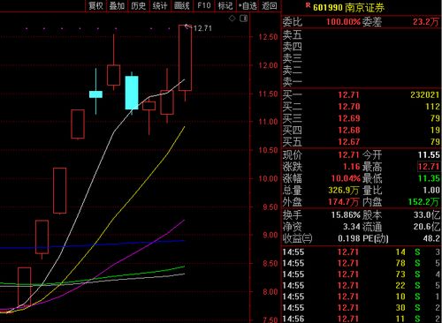Select the 买一 bid price 12.71 row
Viewport: 442px width, 323px height.
pyautogui.click(x=362, y=94)
